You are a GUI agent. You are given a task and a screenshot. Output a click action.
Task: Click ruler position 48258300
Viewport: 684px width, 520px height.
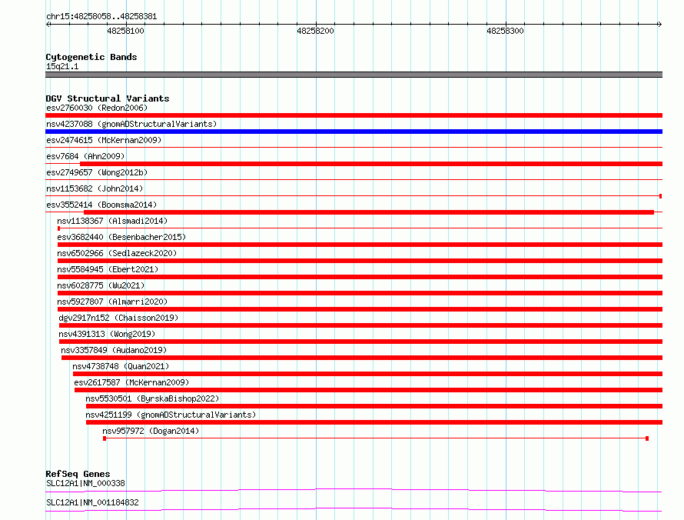(x=505, y=31)
